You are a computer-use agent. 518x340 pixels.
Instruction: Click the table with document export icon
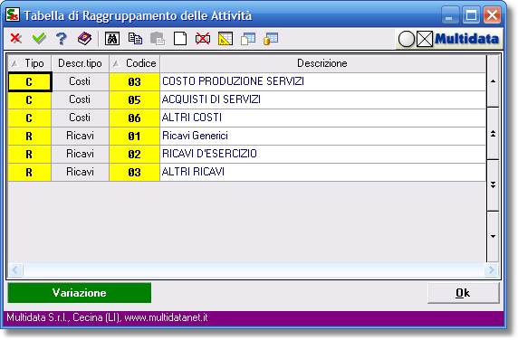click(248, 39)
